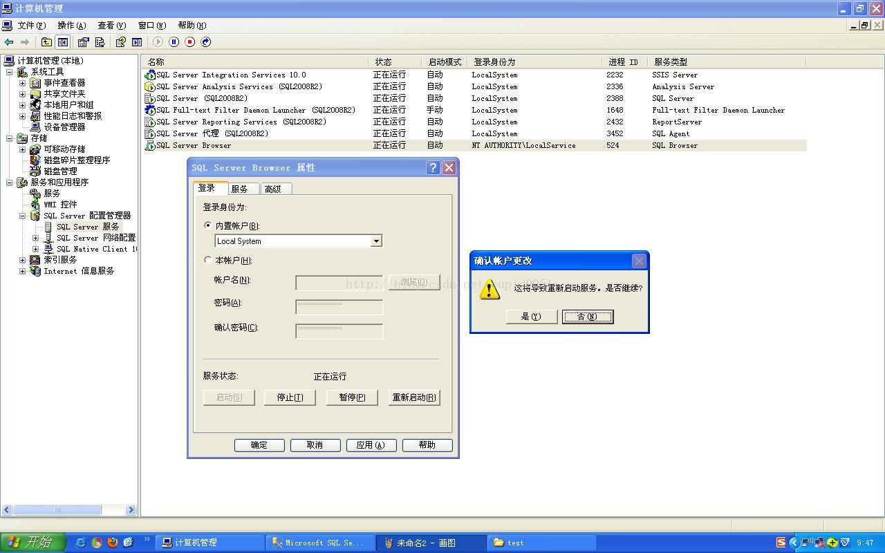The height and width of the screenshot is (553, 885).
Task: Toggle the Show/Hide Console Tree toolbar icon
Action: click(x=62, y=42)
